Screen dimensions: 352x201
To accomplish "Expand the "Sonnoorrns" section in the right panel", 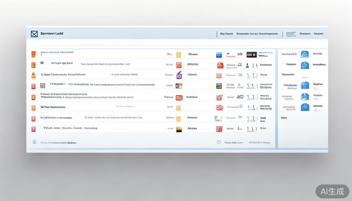I will [288, 75].
